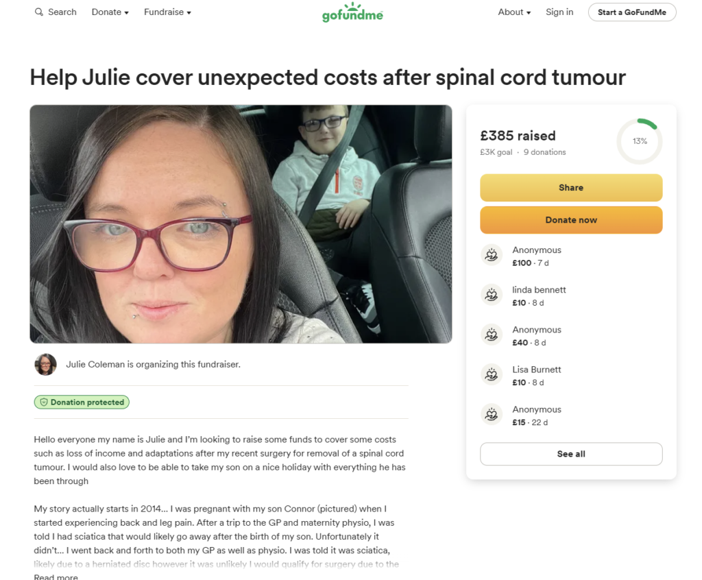Open the GoFundMe logo homepage link

352,12
